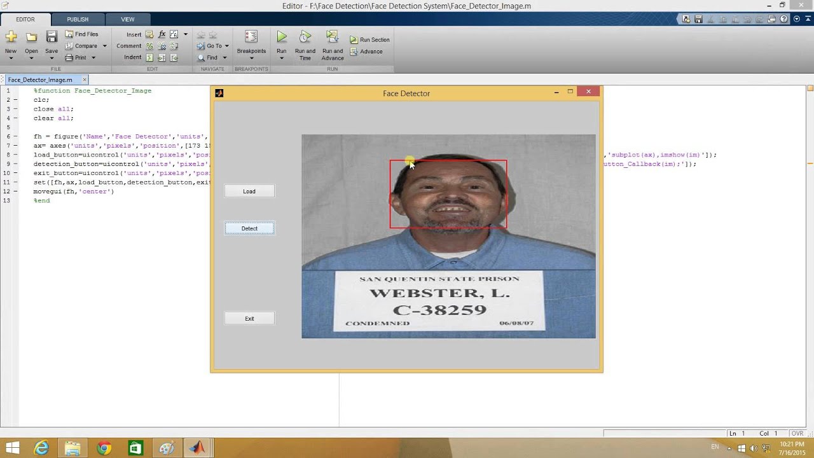This screenshot has width=814, height=458.
Task: Run the script with the green Run arrow
Action: coord(282,37)
